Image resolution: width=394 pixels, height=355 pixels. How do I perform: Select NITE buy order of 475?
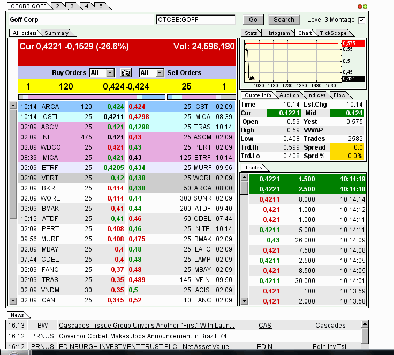72,137
